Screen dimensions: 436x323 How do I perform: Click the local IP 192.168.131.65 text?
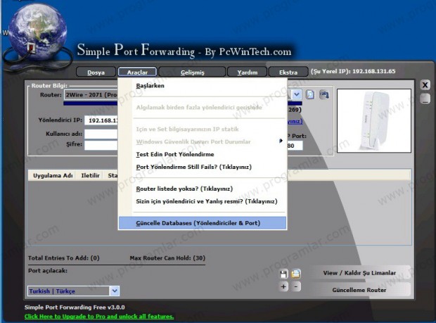tap(373, 71)
